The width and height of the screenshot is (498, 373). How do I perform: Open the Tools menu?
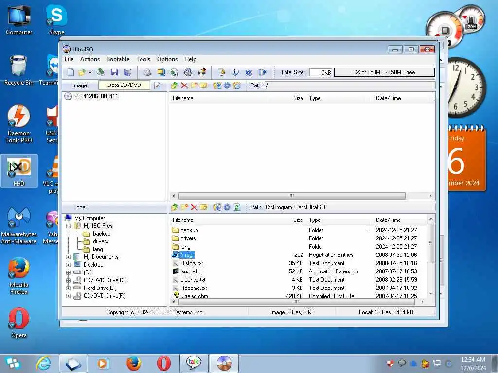coord(143,59)
